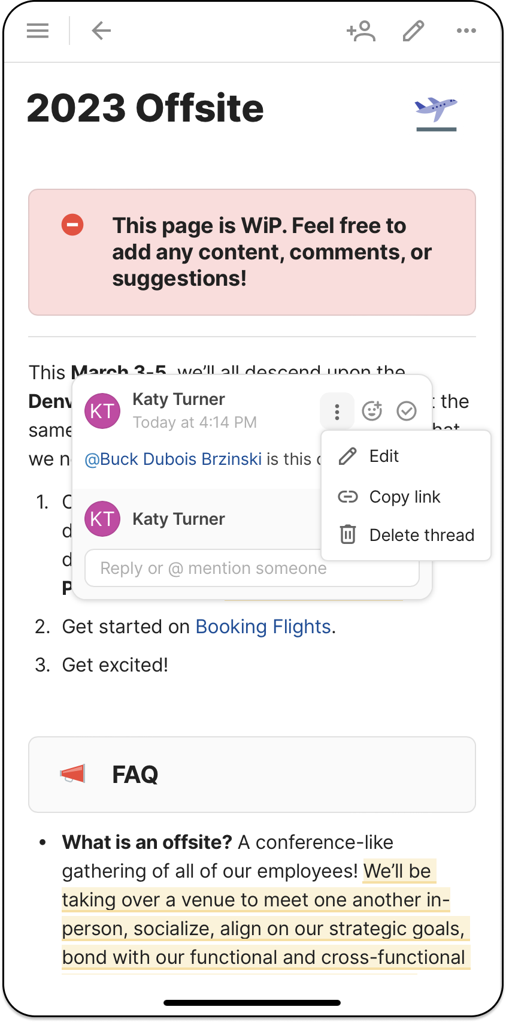The image size is (506, 1022).
Task: Resolve the comment thread with checkmark icon
Action: coord(407,411)
